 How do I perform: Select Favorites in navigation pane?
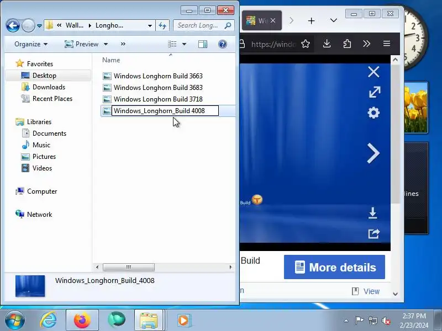point(40,64)
